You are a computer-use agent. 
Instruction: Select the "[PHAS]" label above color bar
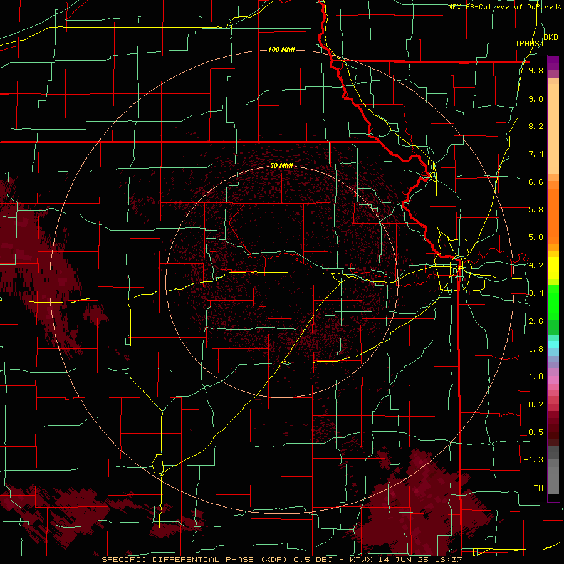(530, 43)
